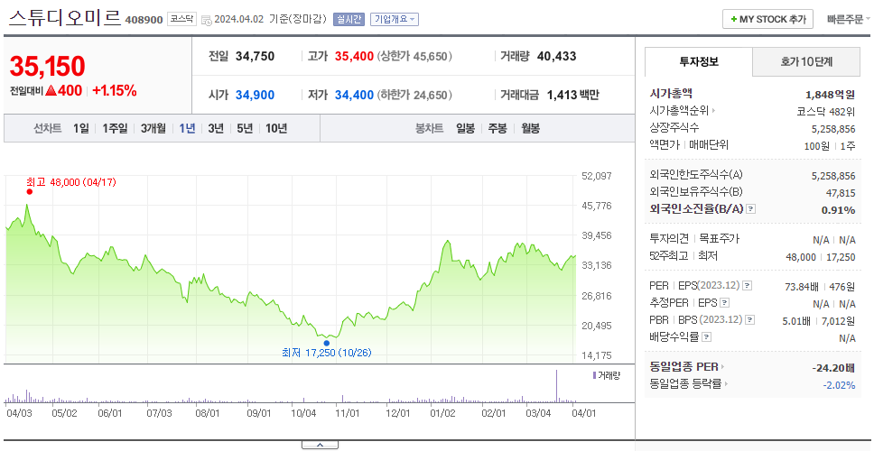Open the 동일업종 등락률 link
Viewport: 874px width, 451px height.
(x=685, y=383)
